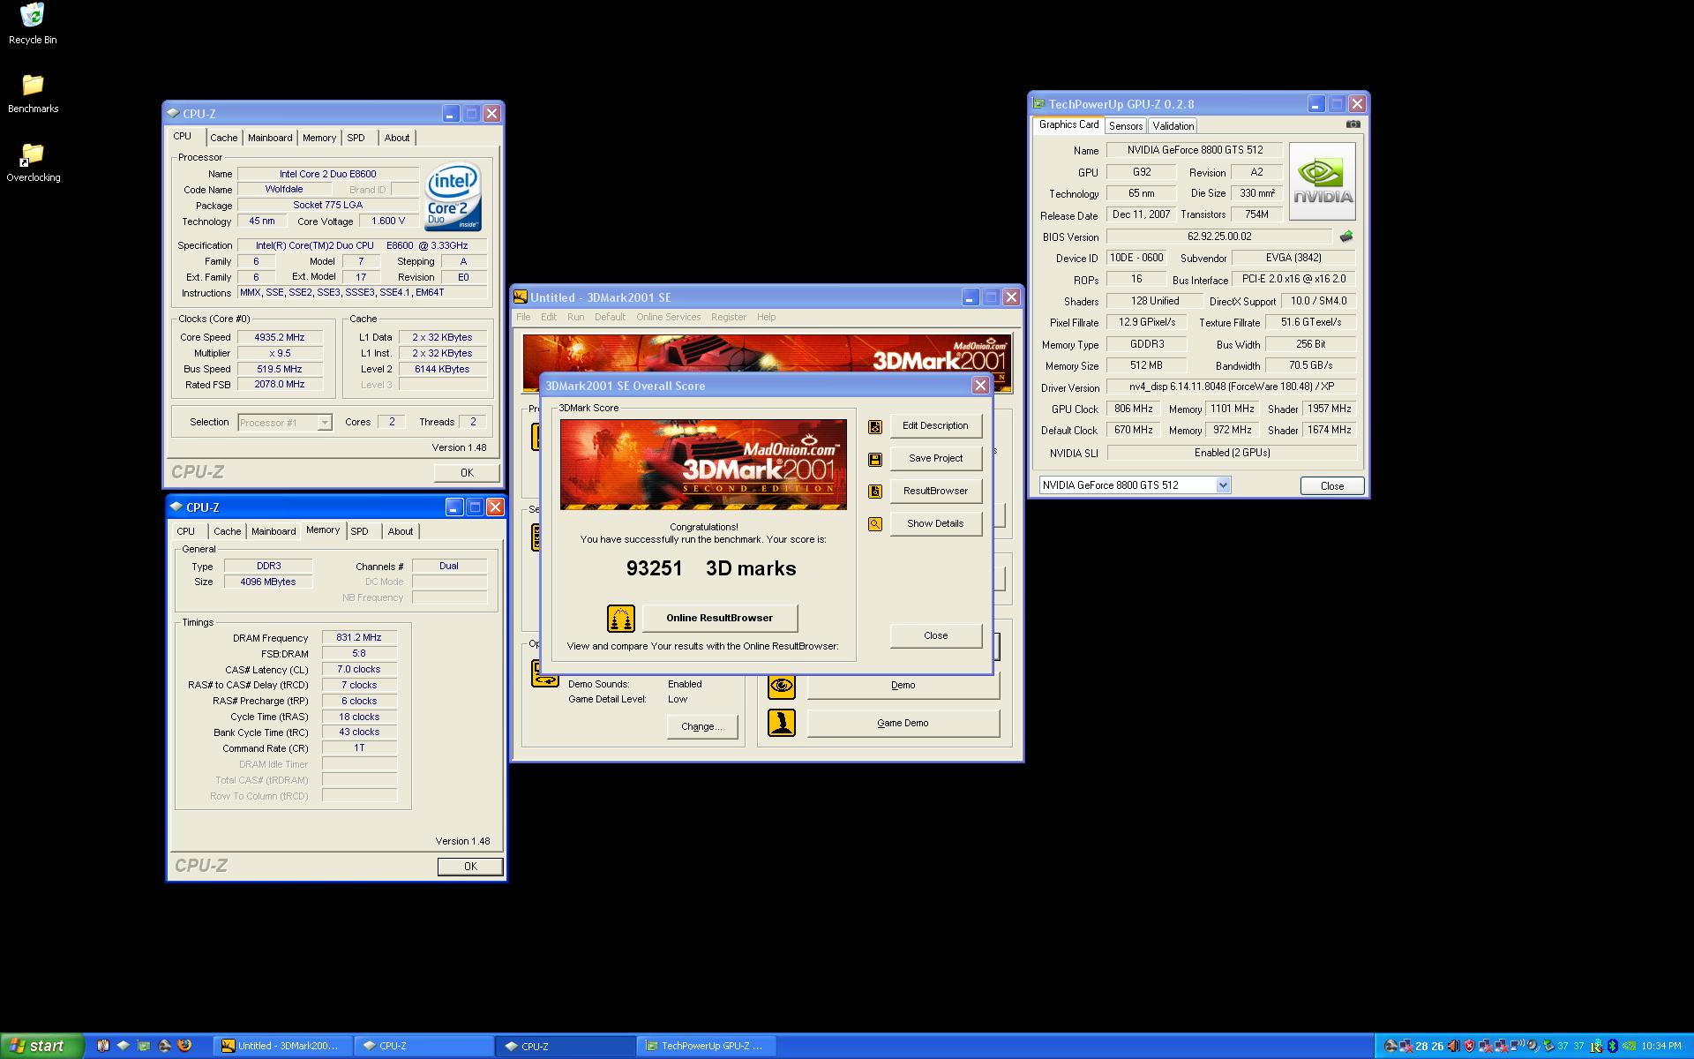Screen dimensions: 1694x1059
Task: Click the 10:34 PM clock in the taskbar
Action: pos(1661,1046)
